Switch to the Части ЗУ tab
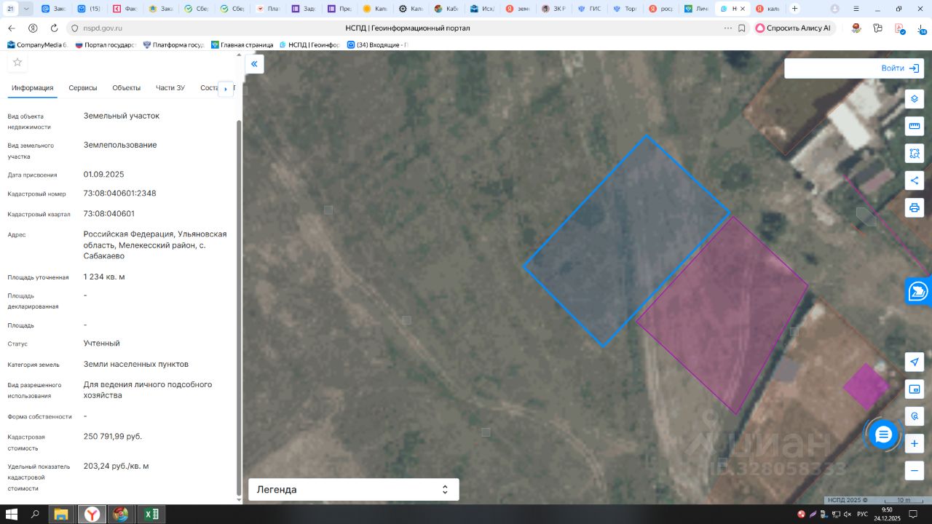Image resolution: width=932 pixels, height=524 pixels. (x=170, y=88)
